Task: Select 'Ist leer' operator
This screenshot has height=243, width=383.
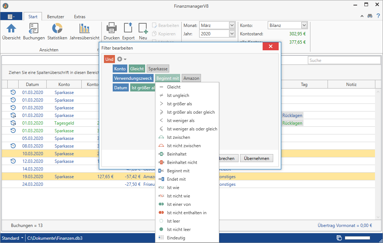Action: pos(187,221)
